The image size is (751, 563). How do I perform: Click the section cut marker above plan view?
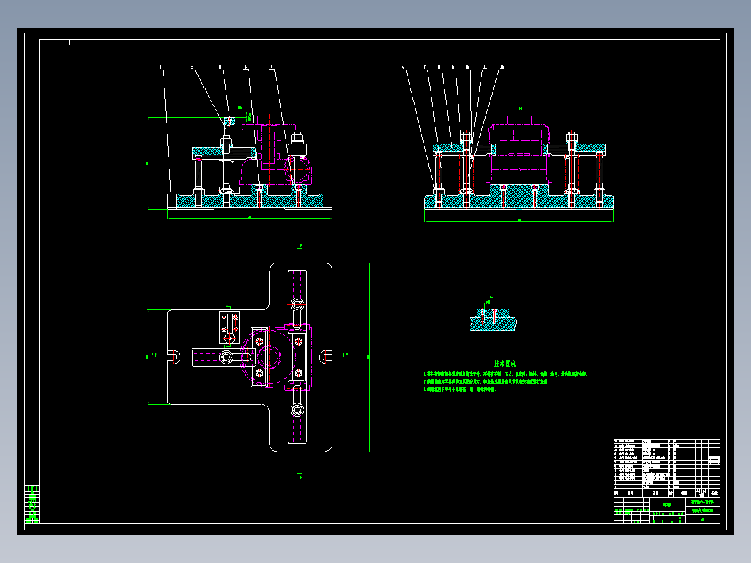pyautogui.click(x=300, y=247)
